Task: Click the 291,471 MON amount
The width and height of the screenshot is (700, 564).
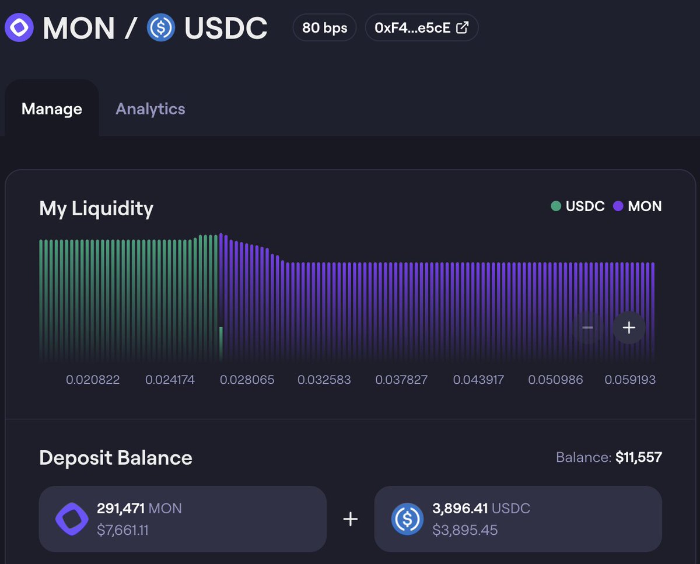Action: (139, 508)
